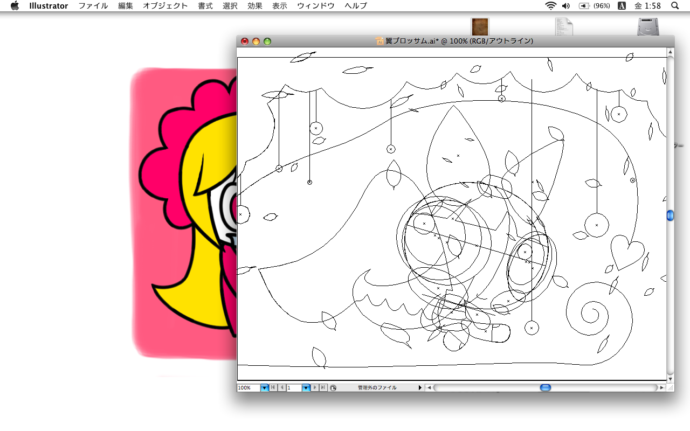Viewport: 690px width, 431px height.
Task: Click the volume speaker icon
Action: (566, 6)
